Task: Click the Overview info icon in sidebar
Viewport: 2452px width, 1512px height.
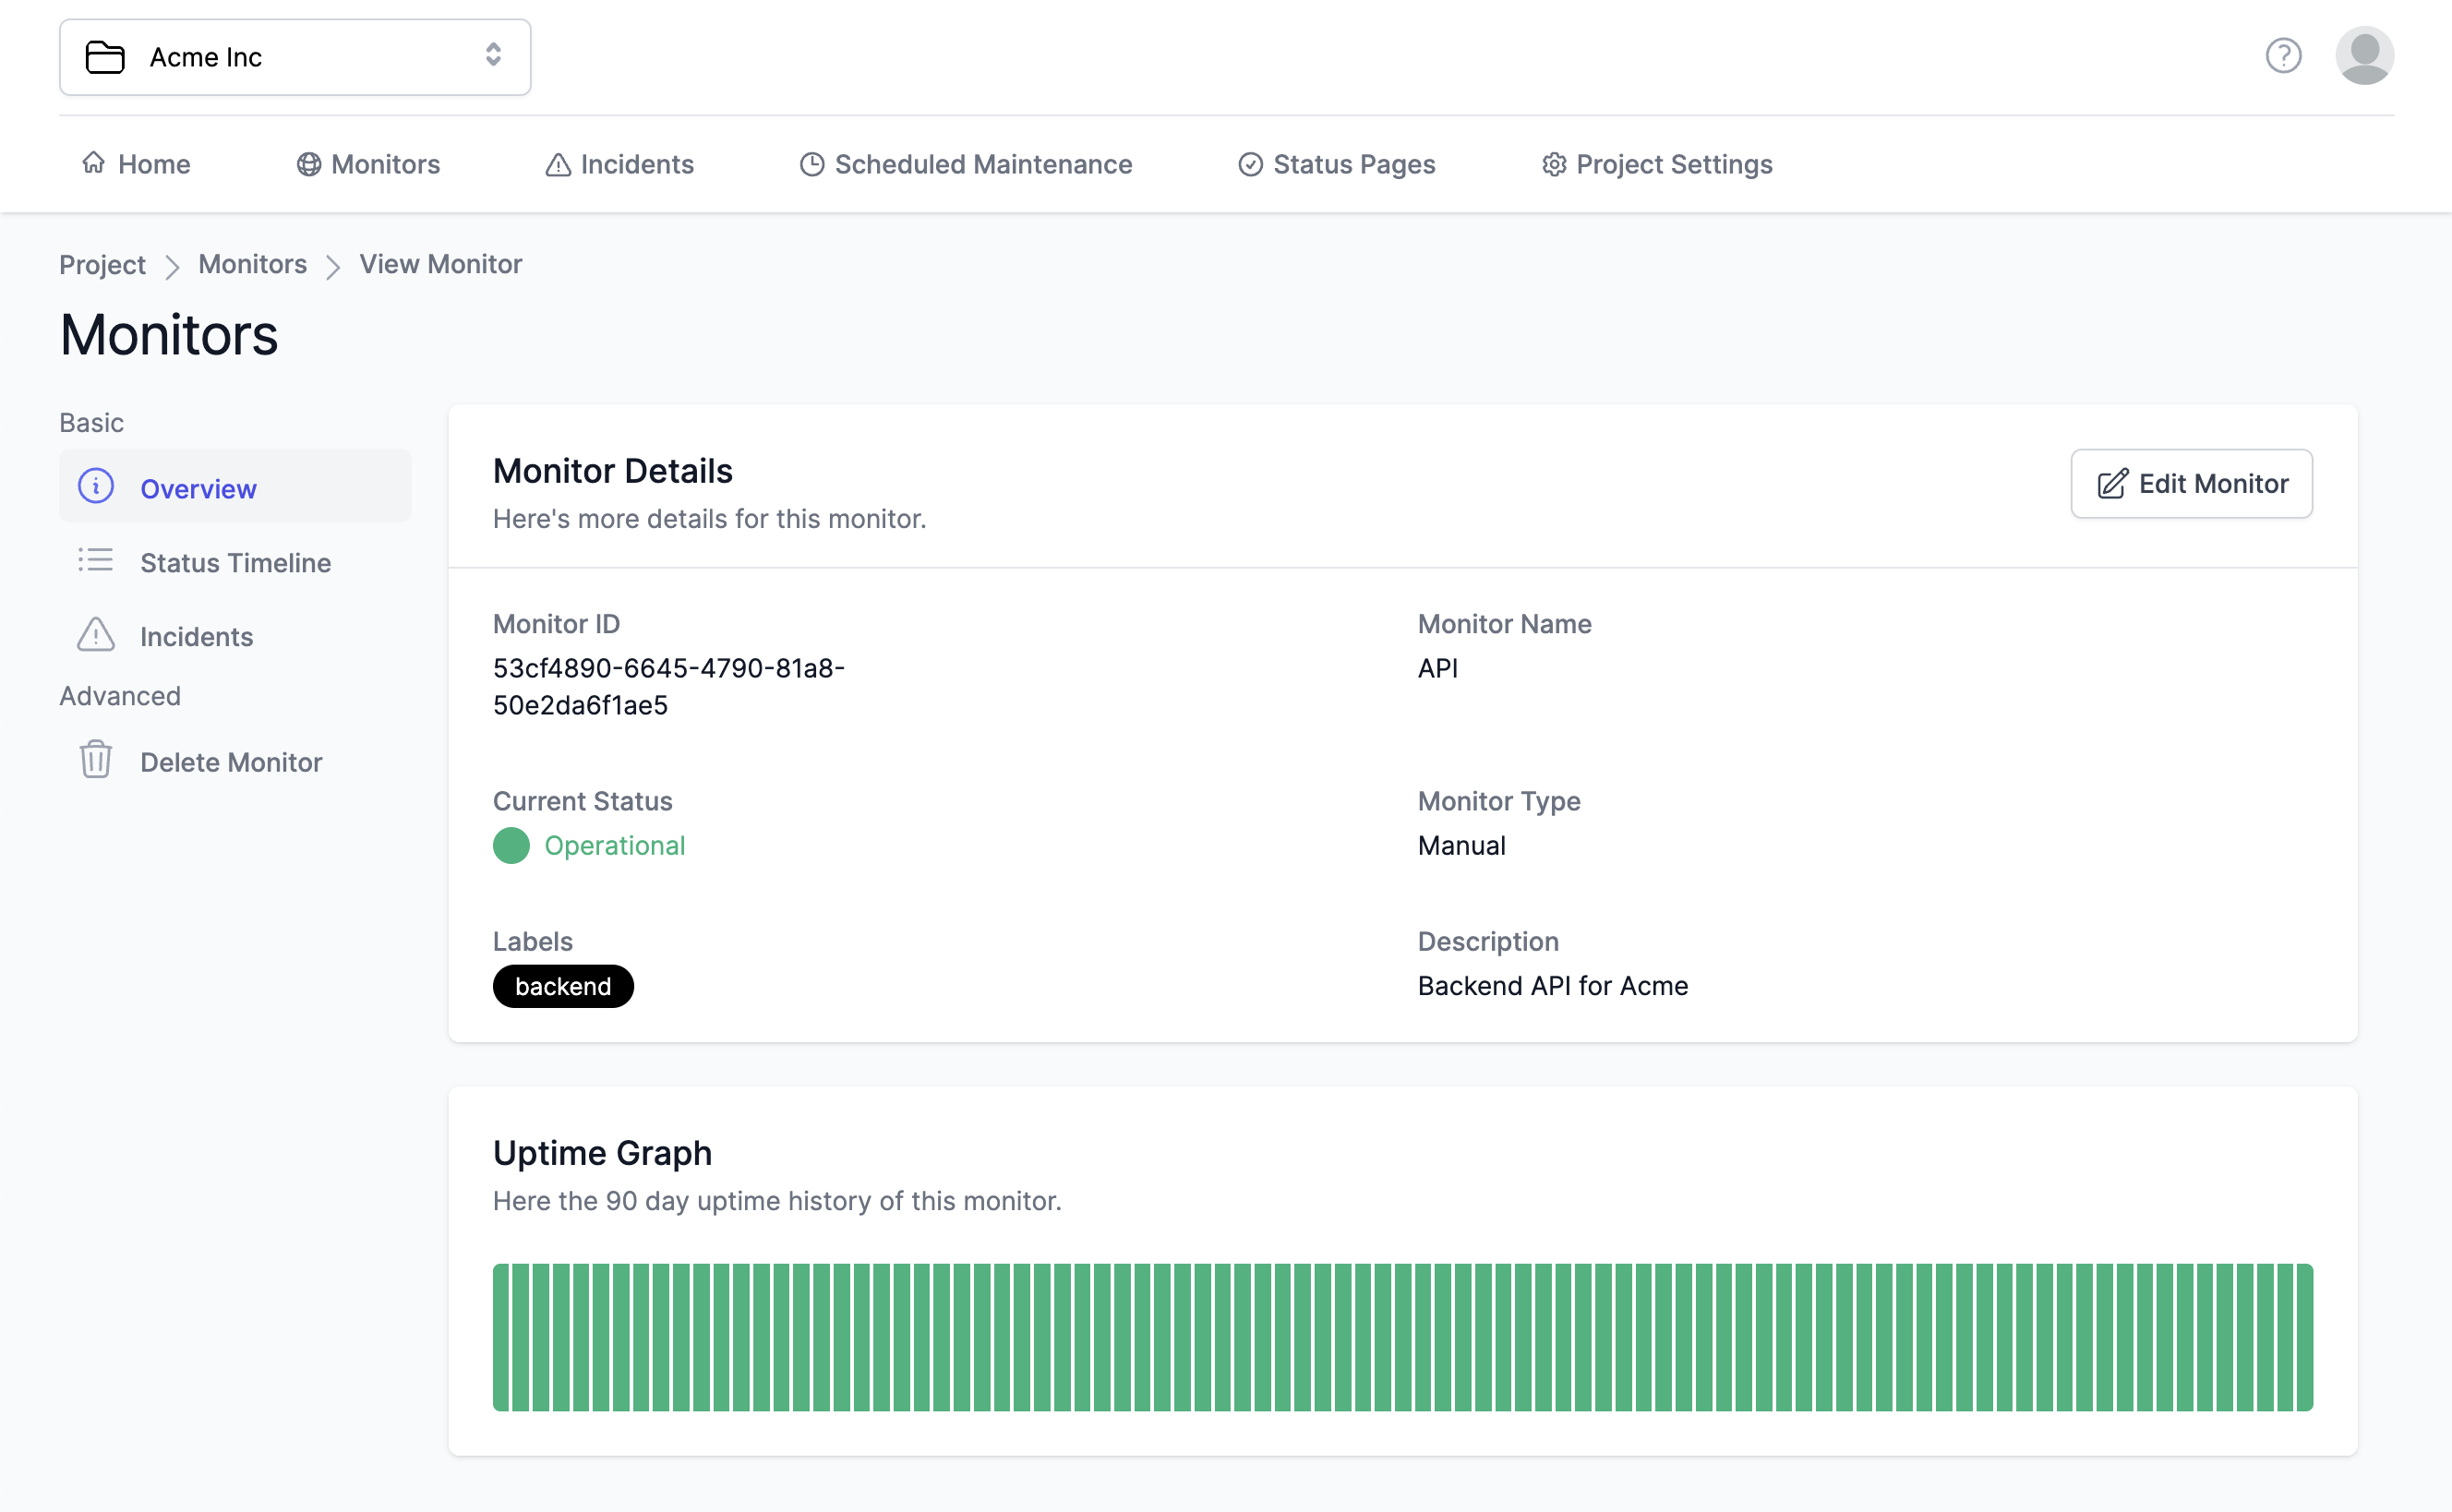Action: [x=96, y=486]
